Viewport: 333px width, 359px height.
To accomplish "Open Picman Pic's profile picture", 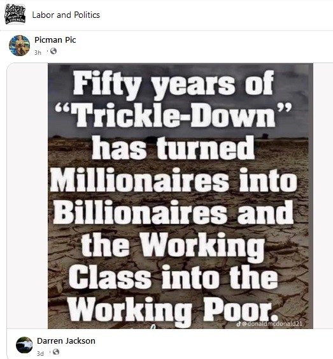I will pos(20,45).
